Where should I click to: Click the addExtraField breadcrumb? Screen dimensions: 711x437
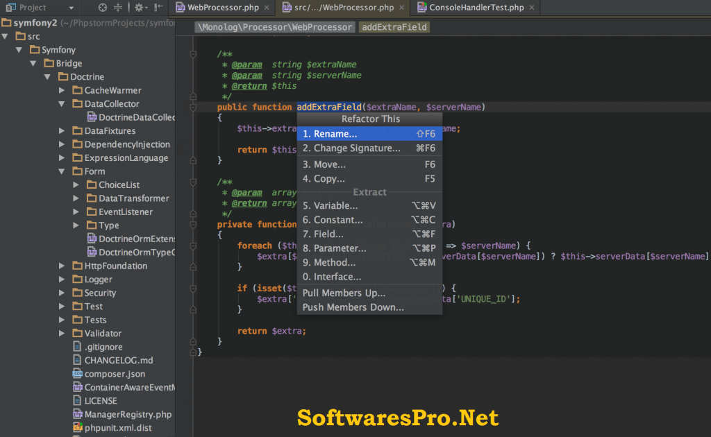click(x=394, y=28)
